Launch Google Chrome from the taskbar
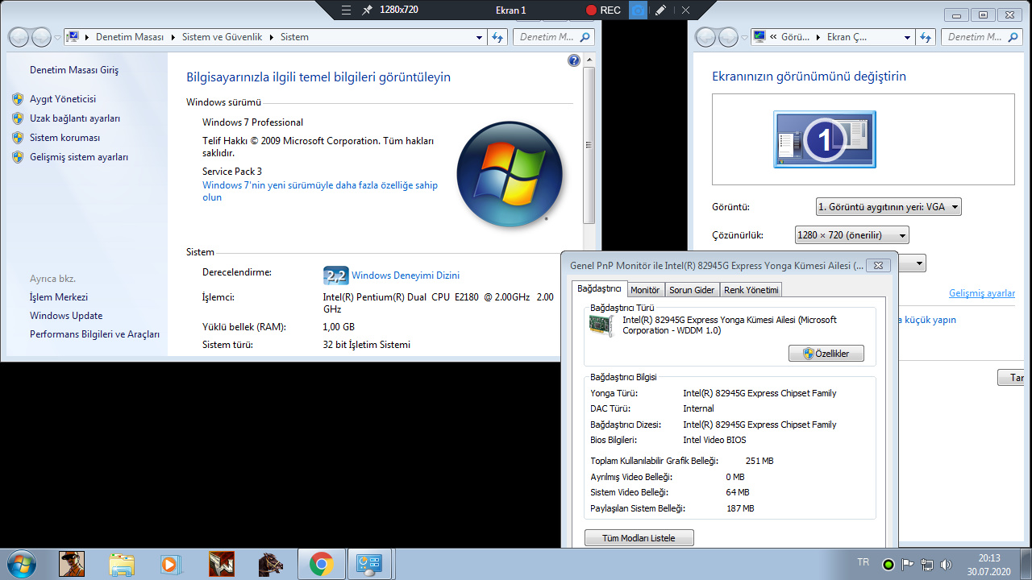Screen dimensions: 1032x580 [x=321, y=564]
